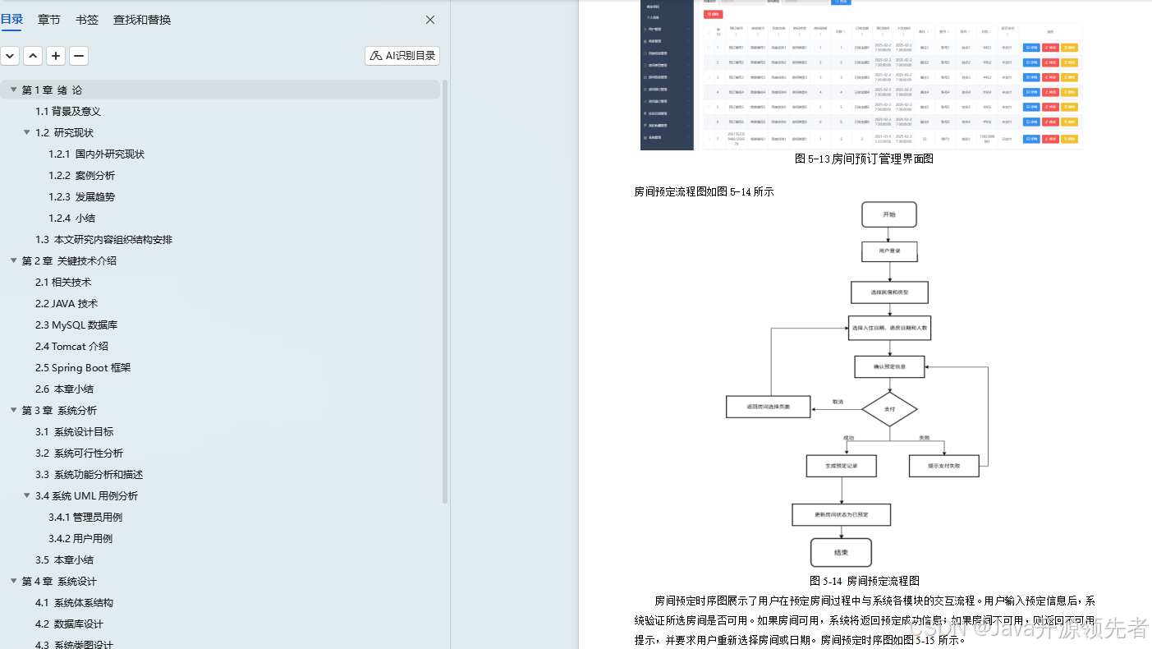Collapse all headings with the minus icon
This screenshot has width=1152, height=649.
78,55
